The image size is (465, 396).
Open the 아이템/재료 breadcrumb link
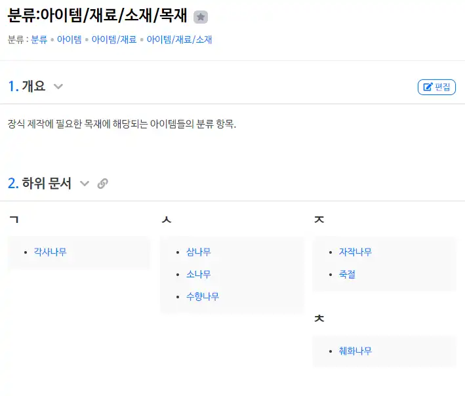pyautogui.click(x=114, y=39)
